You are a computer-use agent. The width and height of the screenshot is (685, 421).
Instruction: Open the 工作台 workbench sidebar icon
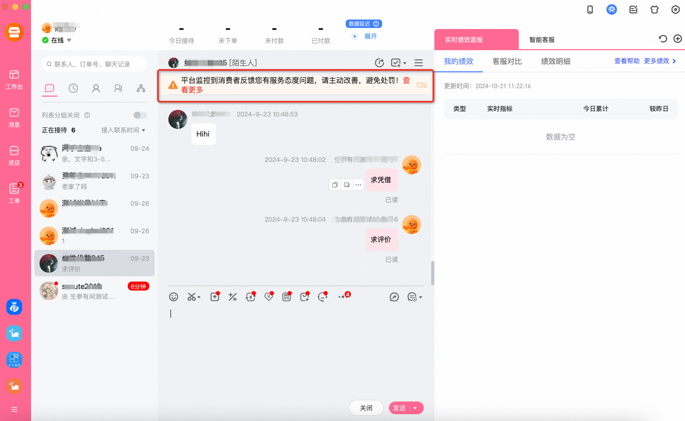[x=14, y=80]
